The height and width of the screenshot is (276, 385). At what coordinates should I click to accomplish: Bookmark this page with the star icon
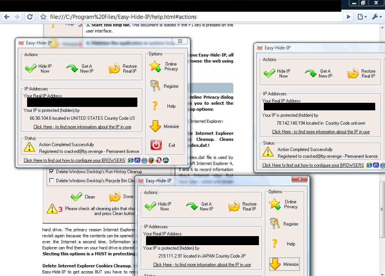point(43,17)
